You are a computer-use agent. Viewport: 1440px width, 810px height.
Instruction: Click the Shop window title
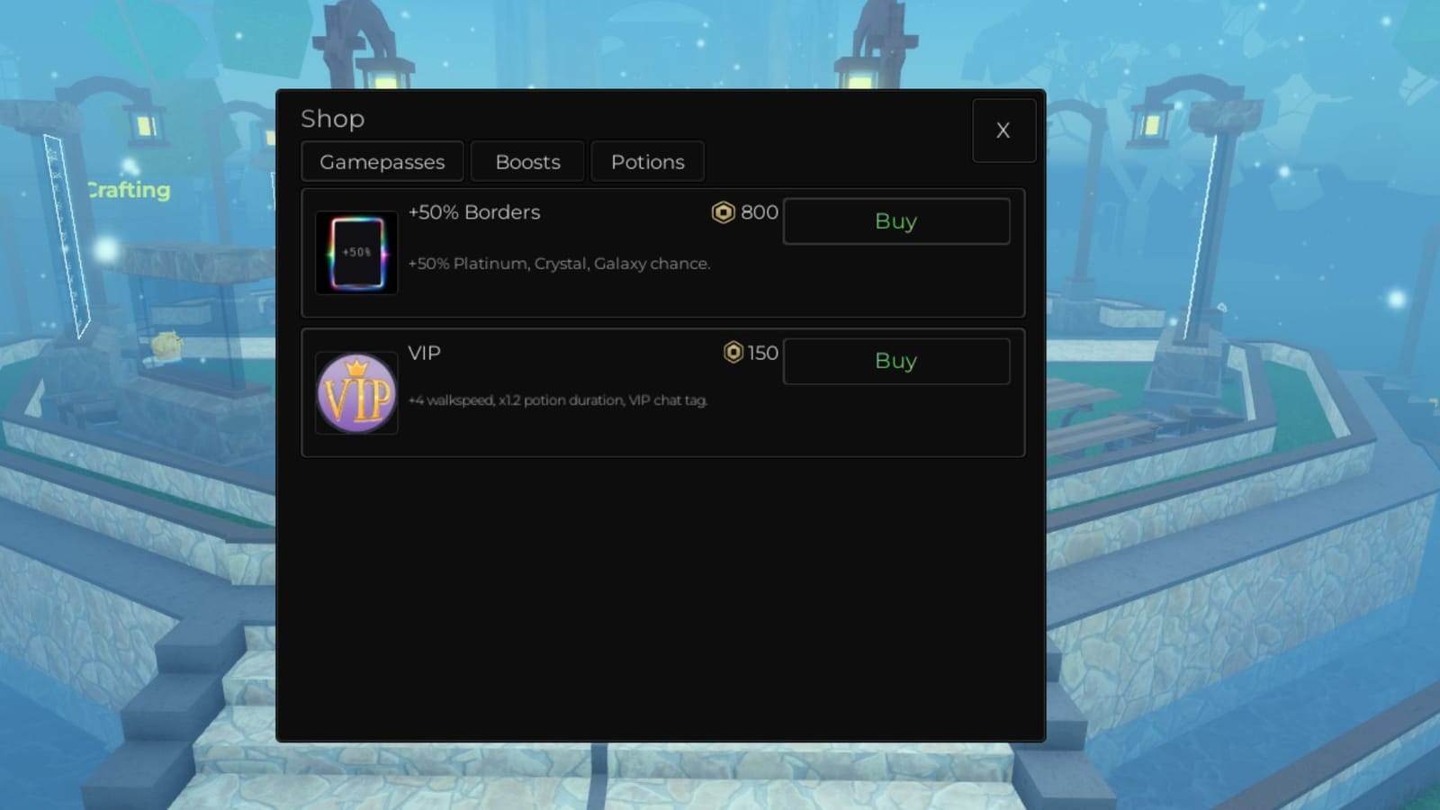tap(332, 119)
